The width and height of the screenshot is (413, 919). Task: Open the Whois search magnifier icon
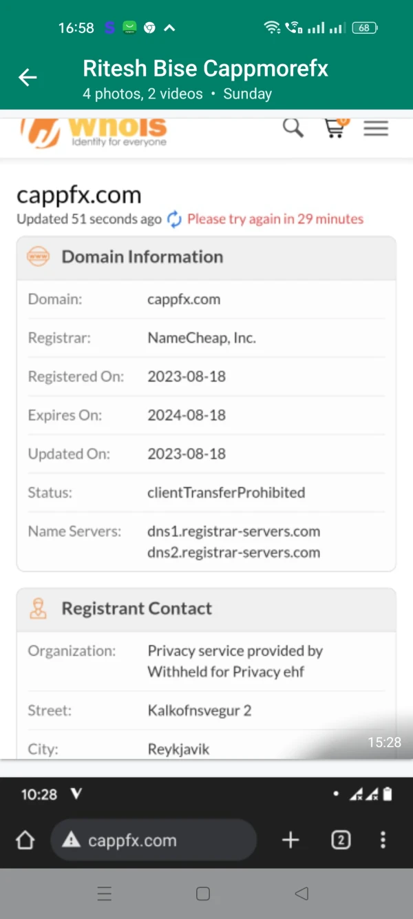coord(293,128)
